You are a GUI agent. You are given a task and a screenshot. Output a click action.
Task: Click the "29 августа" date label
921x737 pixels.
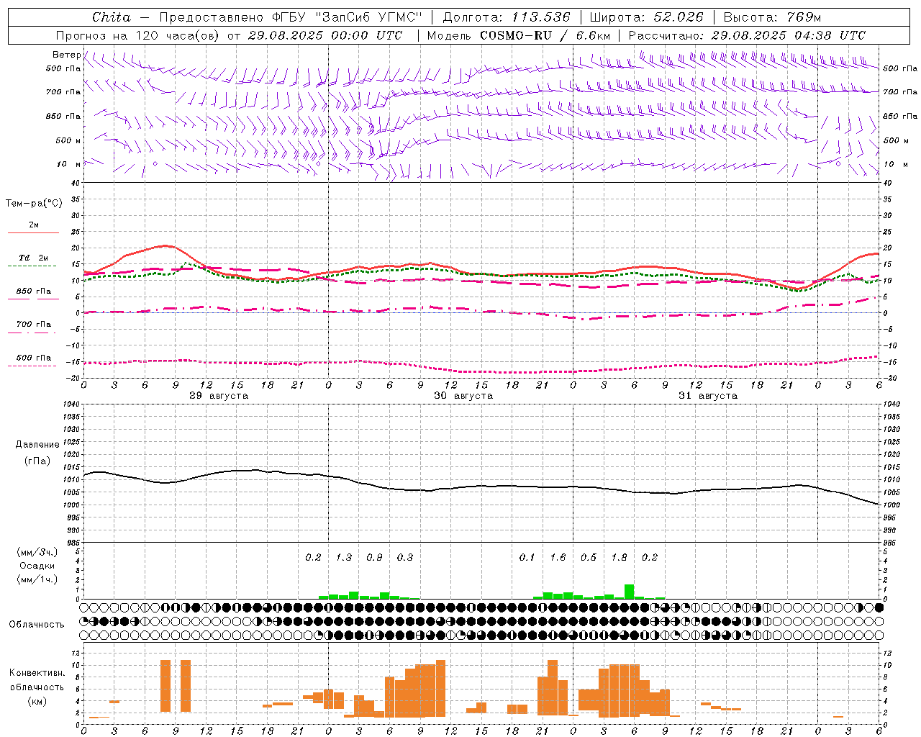[219, 396]
